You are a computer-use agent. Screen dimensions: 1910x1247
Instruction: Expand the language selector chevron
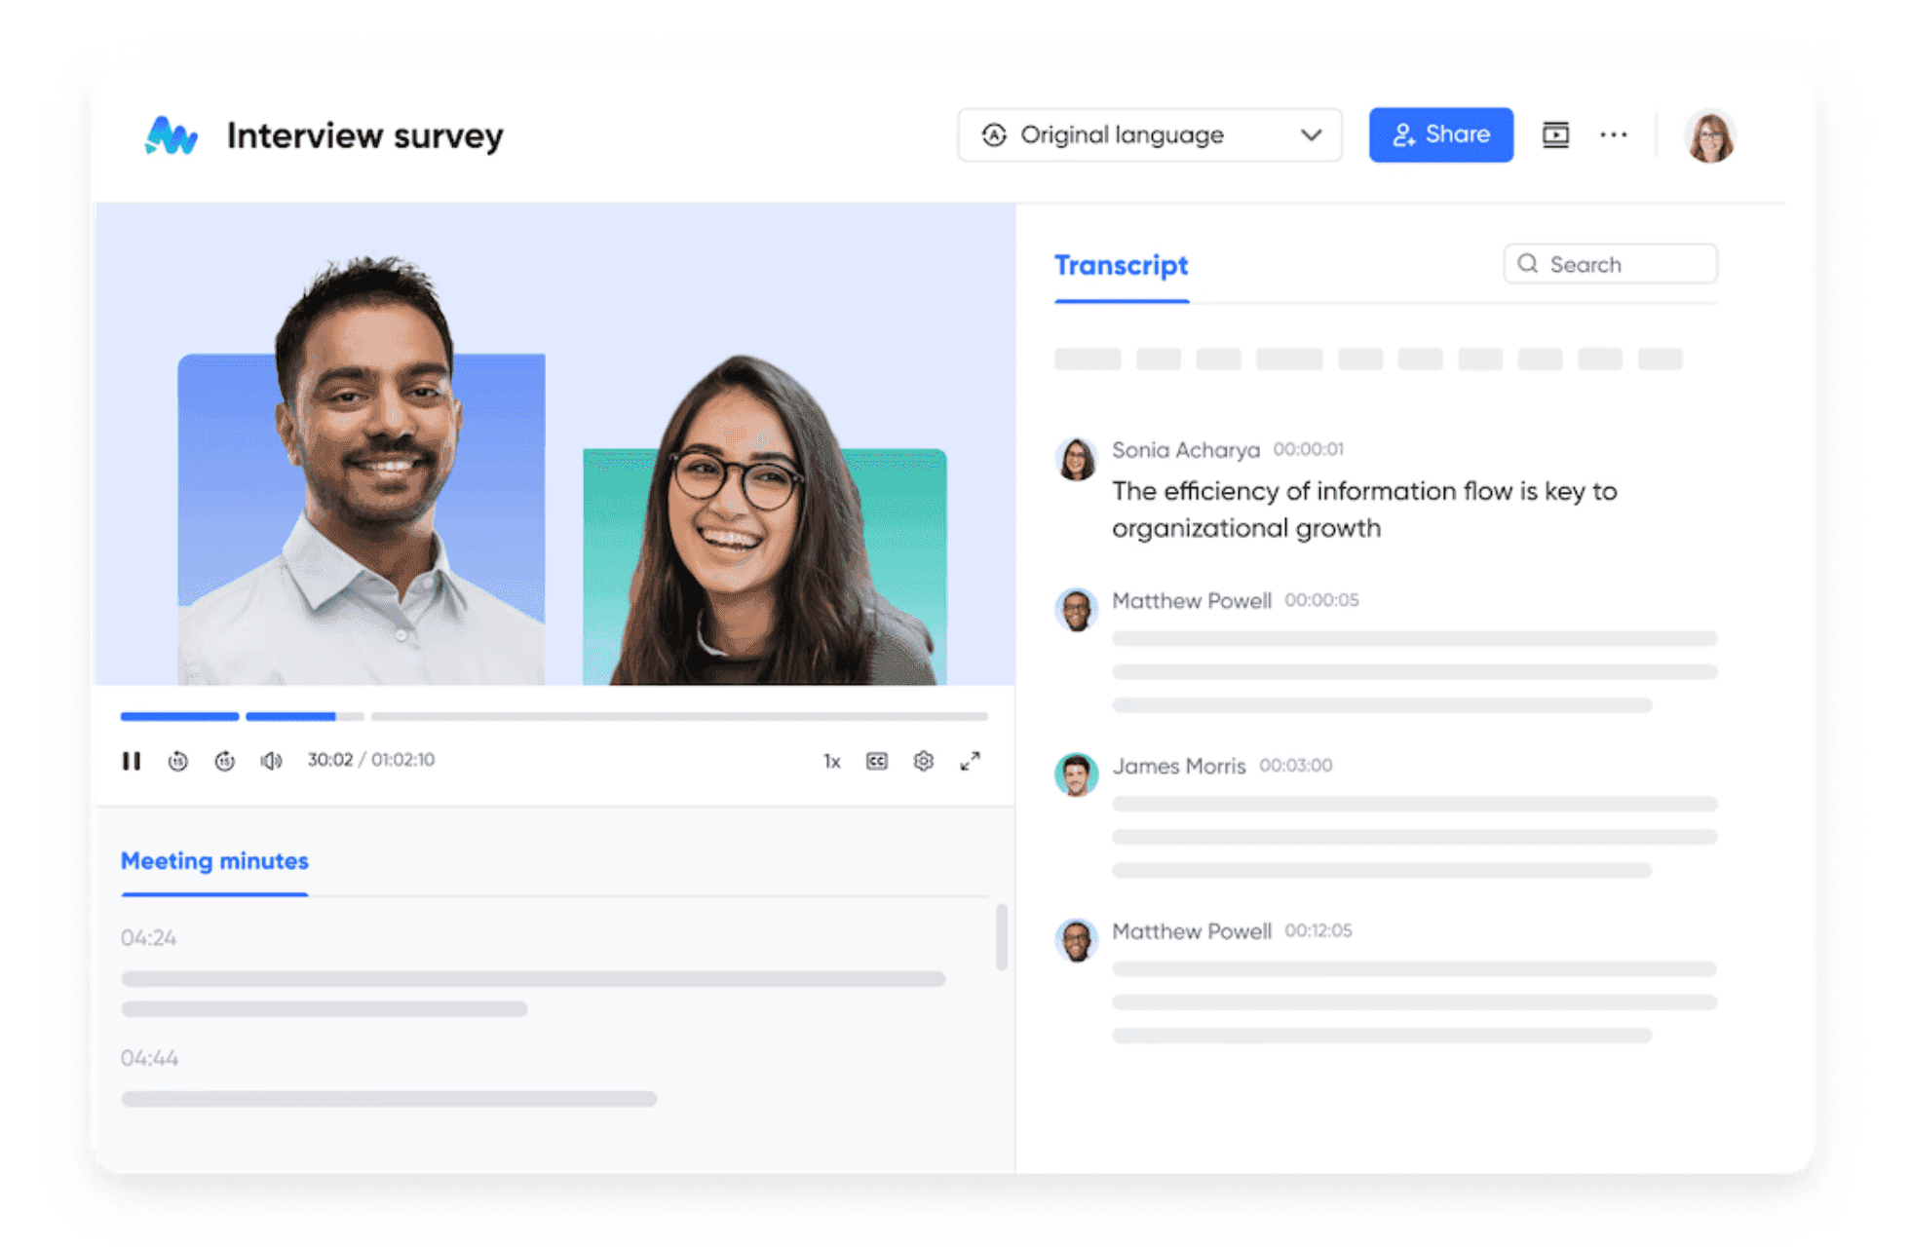(x=1311, y=135)
